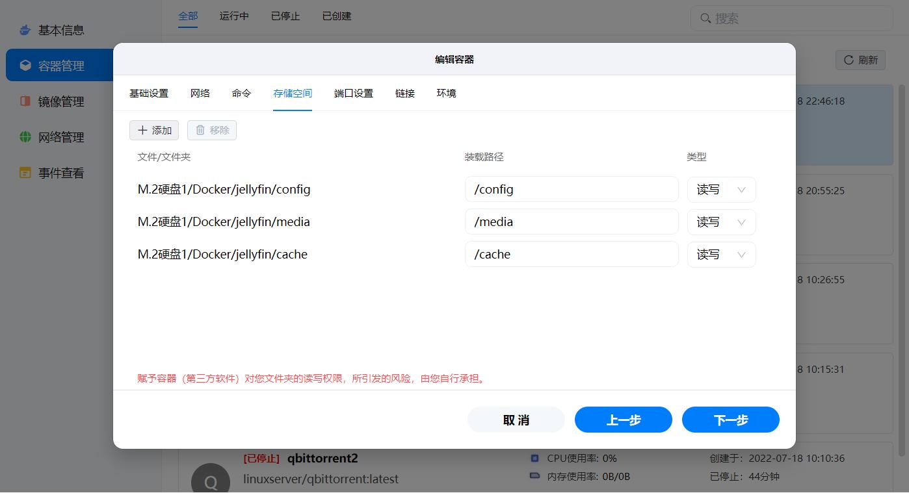Add a new mount with the 添加 plus icon

pos(142,130)
